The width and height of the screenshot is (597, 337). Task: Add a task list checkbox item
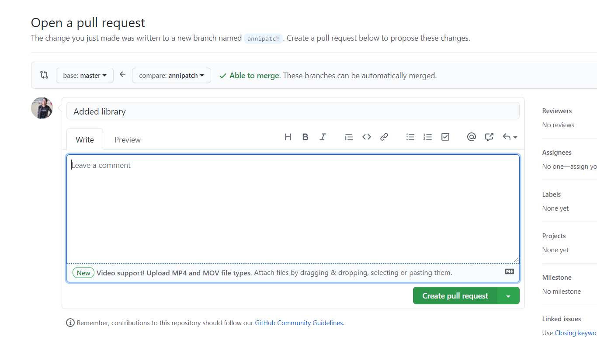[445, 137]
